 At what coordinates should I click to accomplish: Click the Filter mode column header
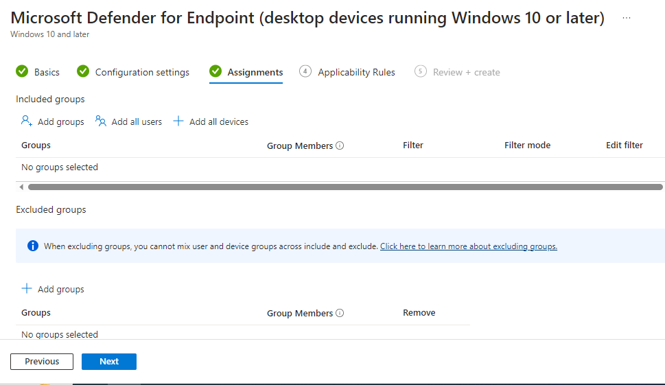pyautogui.click(x=527, y=145)
